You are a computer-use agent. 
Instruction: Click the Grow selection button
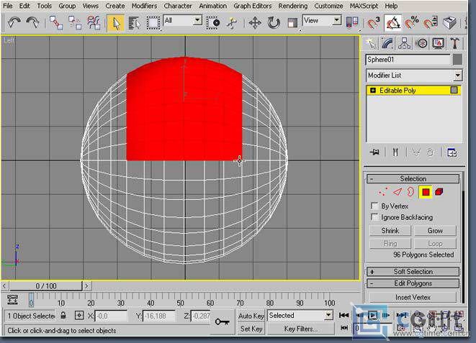click(x=435, y=231)
